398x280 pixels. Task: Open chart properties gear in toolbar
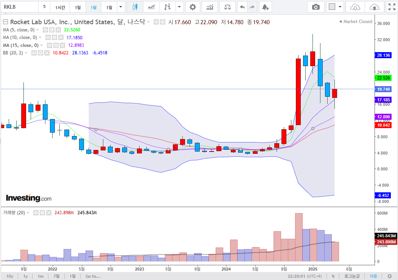click(193, 7)
